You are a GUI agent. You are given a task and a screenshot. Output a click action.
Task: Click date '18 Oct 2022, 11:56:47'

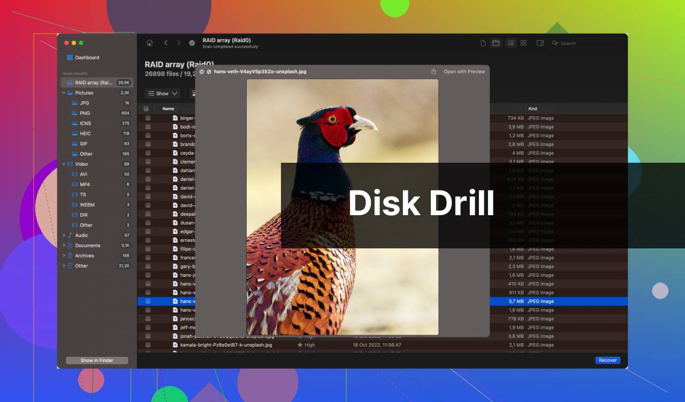(377, 345)
